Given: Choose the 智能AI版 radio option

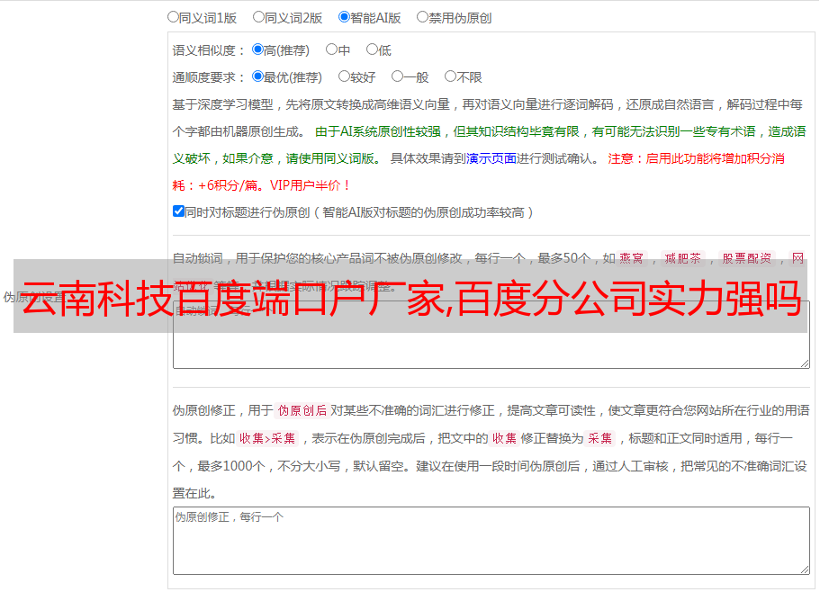Looking at the screenshot, I should coord(344,17).
